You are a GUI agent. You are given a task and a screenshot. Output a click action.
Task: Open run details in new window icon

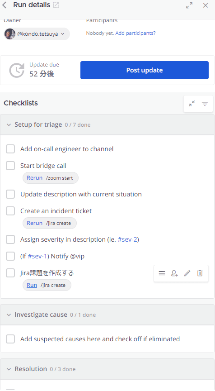pos(56,5)
